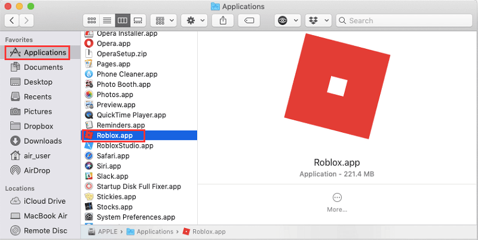Click the Siri.app icon
Viewport: 478px width, 240px height.
coord(88,166)
